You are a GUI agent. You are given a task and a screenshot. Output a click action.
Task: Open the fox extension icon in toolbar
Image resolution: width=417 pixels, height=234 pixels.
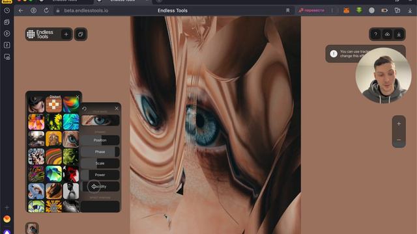coord(346,10)
